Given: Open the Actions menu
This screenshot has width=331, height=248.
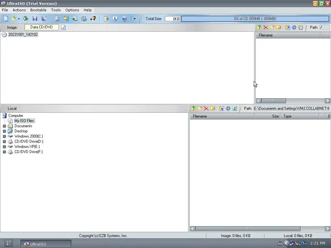Looking at the screenshot, I should [x=19, y=10].
